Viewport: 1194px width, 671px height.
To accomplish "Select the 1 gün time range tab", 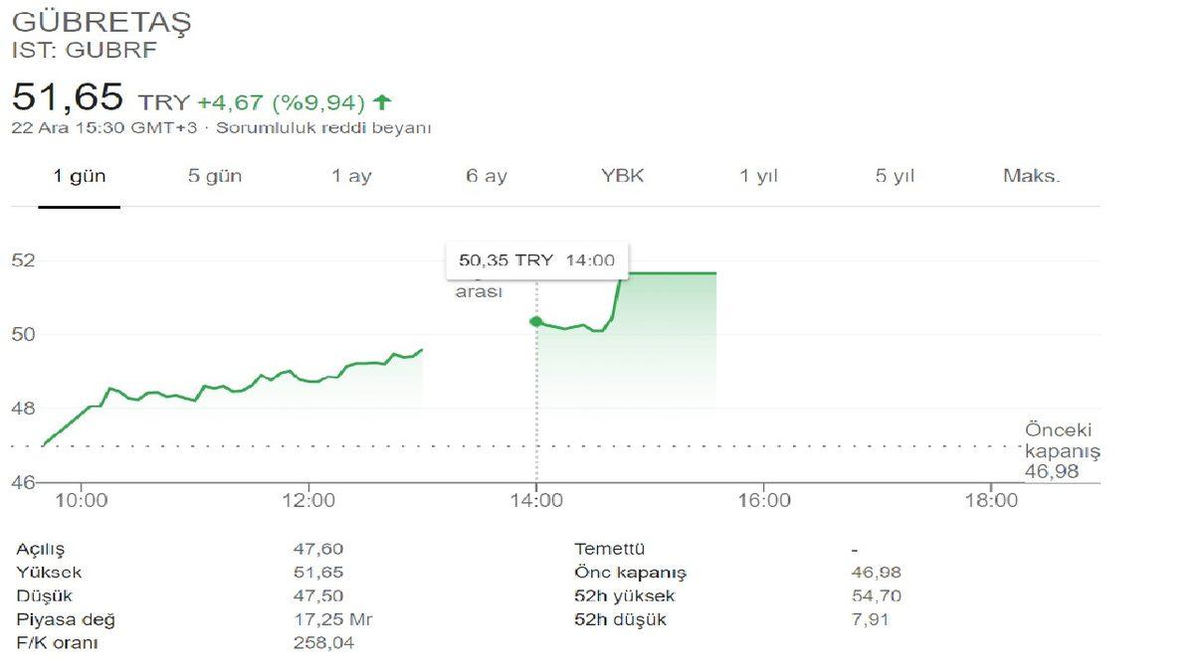I will pyautogui.click(x=80, y=177).
